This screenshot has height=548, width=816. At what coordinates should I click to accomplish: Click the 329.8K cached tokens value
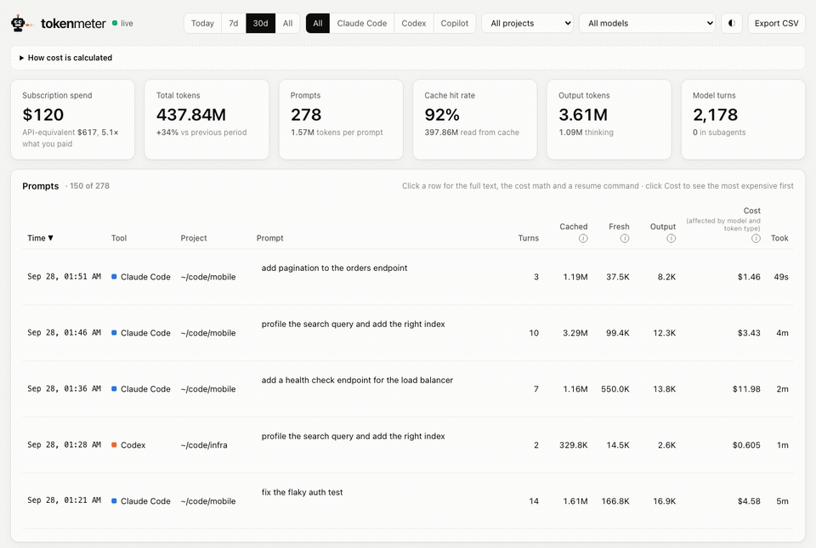[574, 445]
